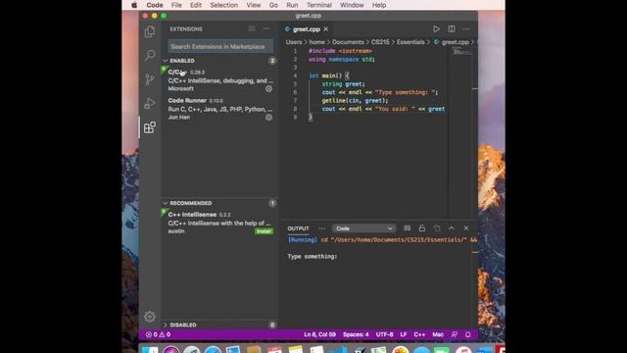Run code with the play button
This screenshot has height=353, width=627.
click(436, 28)
